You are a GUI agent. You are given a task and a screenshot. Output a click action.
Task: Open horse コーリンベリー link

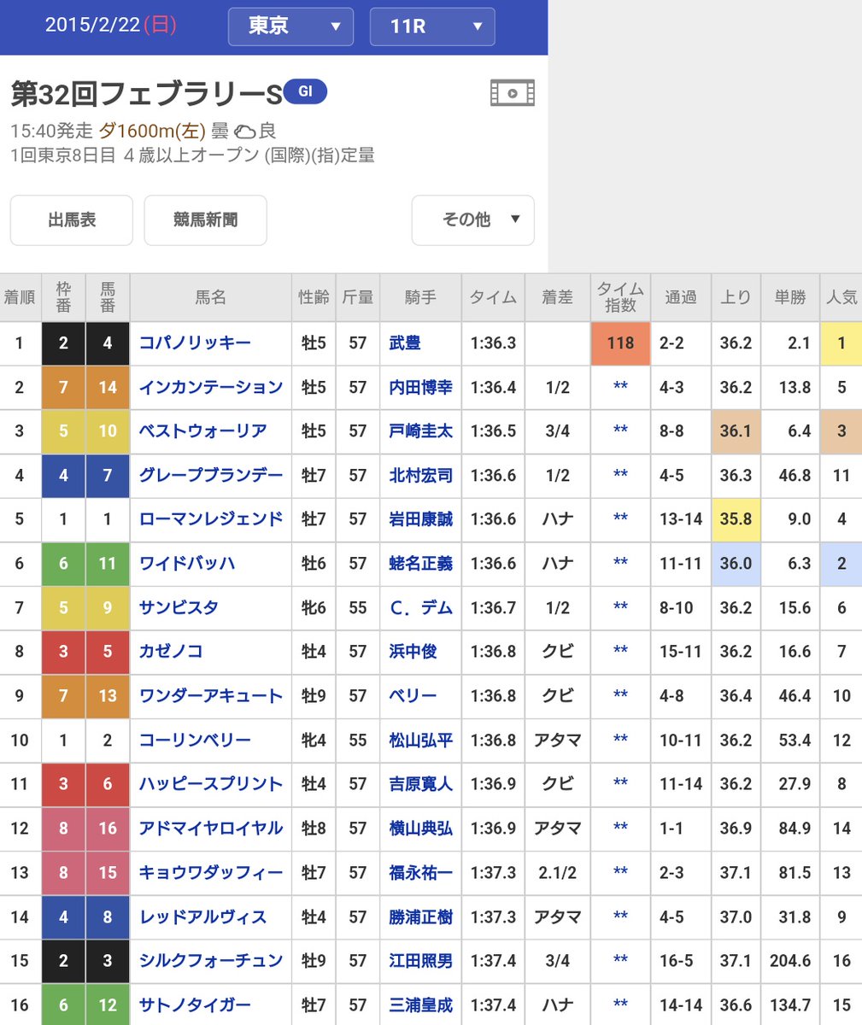195,741
